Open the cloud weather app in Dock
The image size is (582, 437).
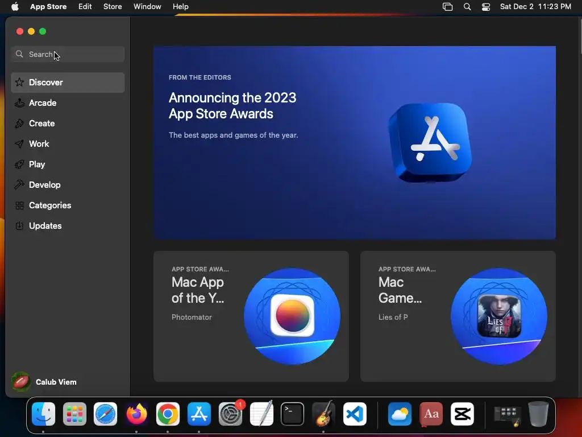coord(400,414)
